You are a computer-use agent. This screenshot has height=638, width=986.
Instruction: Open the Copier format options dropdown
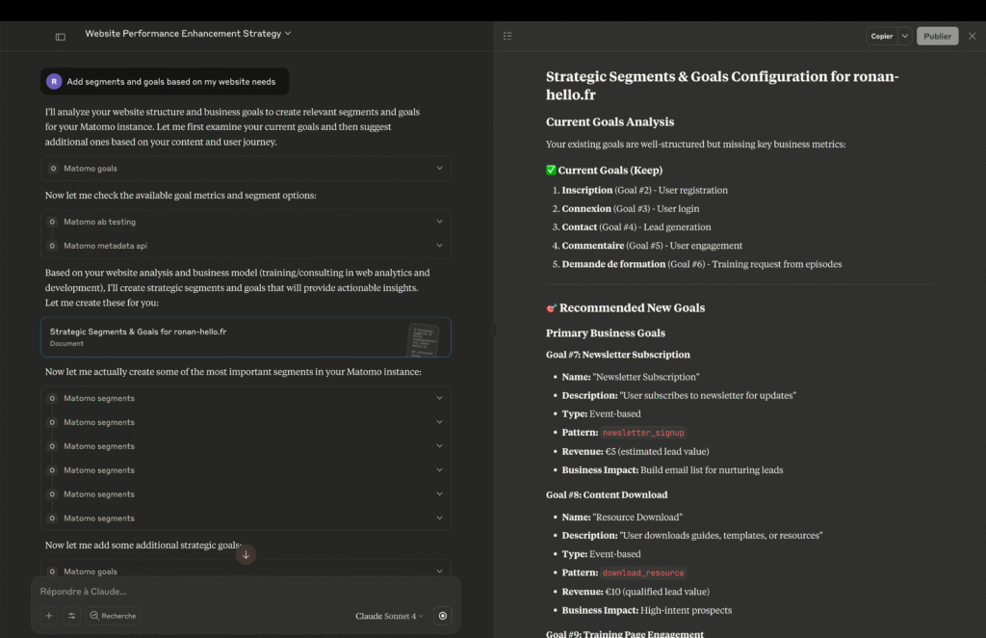pyautogui.click(x=903, y=35)
